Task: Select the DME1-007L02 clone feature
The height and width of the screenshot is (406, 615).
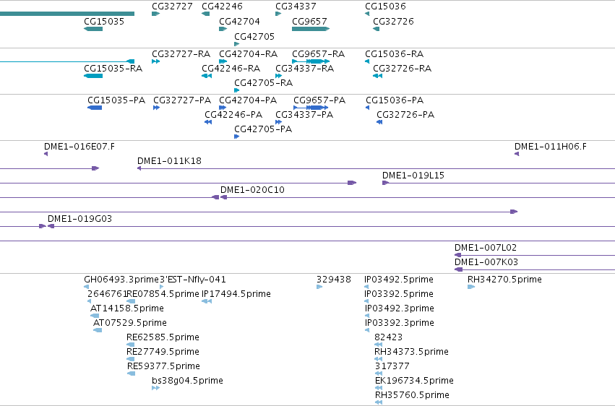Action: pyautogui.click(x=535, y=255)
